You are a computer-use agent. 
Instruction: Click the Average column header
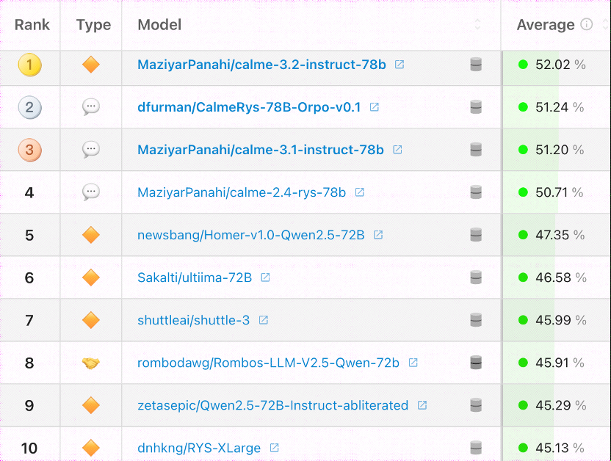(546, 24)
